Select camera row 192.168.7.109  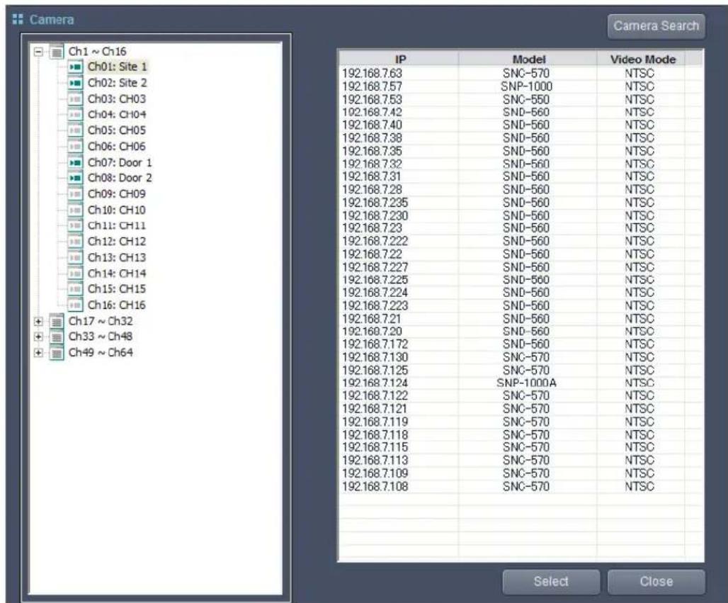click(x=521, y=473)
